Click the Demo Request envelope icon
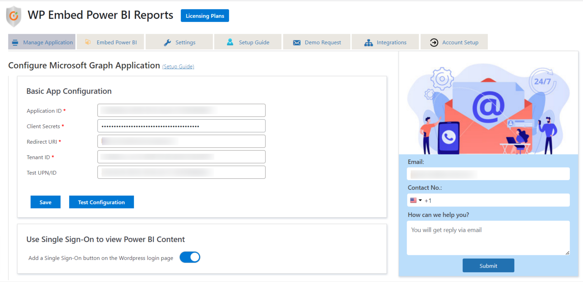 click(297, 43)
